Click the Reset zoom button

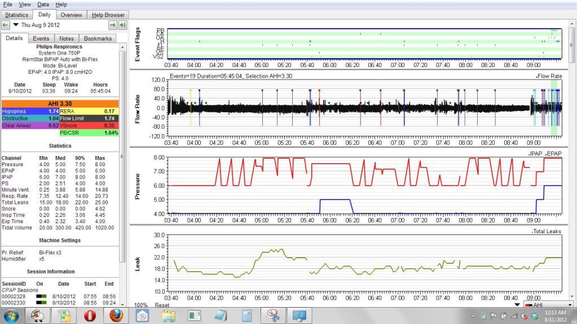(162, 305)
